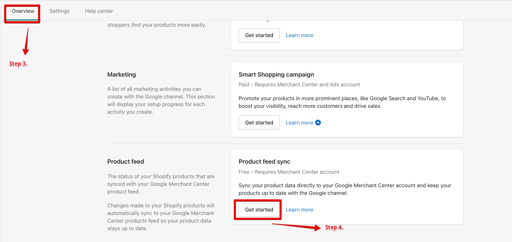
Task: Click the "Paid • Requires Merchant Center and Ads account" text
Action: pos(299,85)
